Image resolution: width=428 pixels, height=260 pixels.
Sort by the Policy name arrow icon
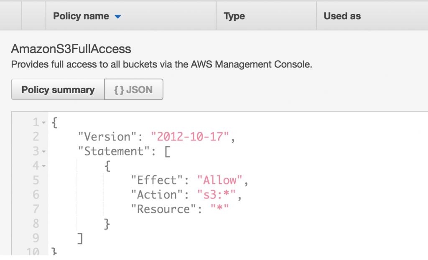(x=117, y=17)
